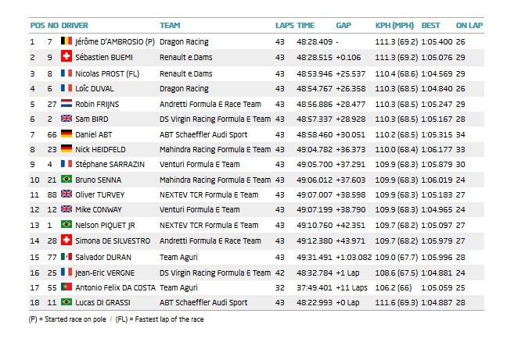Click the KPH (MPH) column header
514x342 pixels.
tap(394, 26)
